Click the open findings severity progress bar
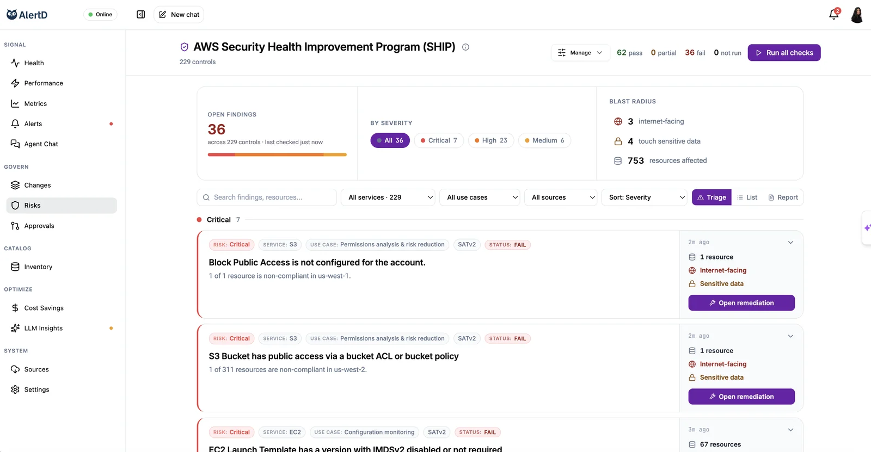871x452 pixels. 277,154
